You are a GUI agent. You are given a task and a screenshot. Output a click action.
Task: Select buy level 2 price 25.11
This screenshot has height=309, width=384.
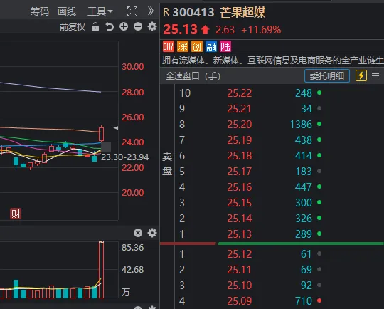click(239, 270)
